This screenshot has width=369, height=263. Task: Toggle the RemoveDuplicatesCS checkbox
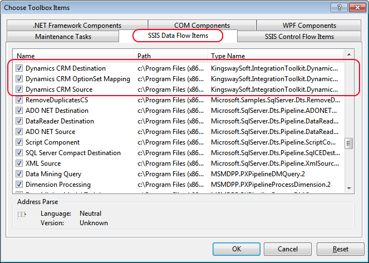(x=19, y=100)
